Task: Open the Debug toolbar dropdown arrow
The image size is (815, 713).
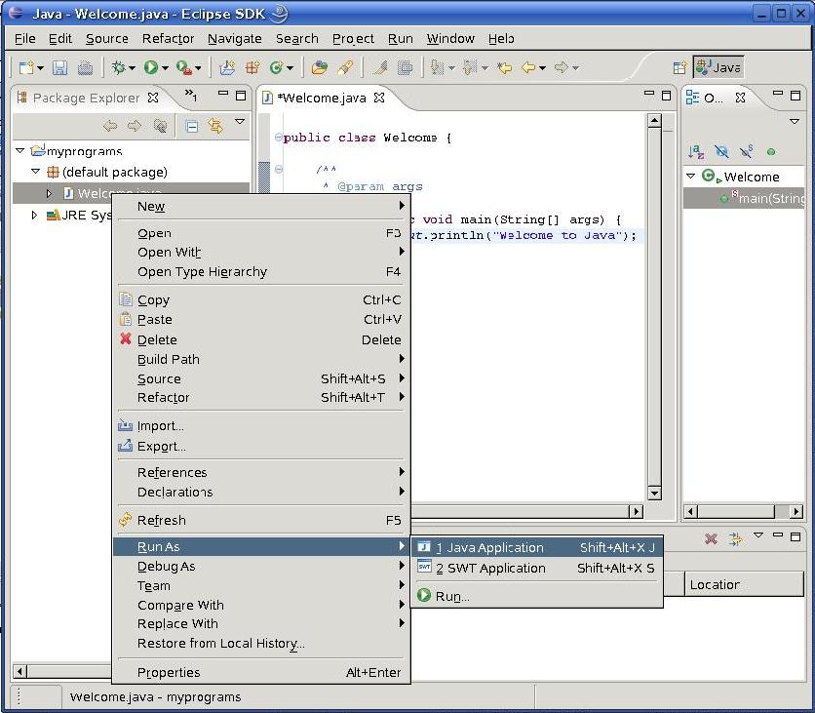Action: pos(132,68)
